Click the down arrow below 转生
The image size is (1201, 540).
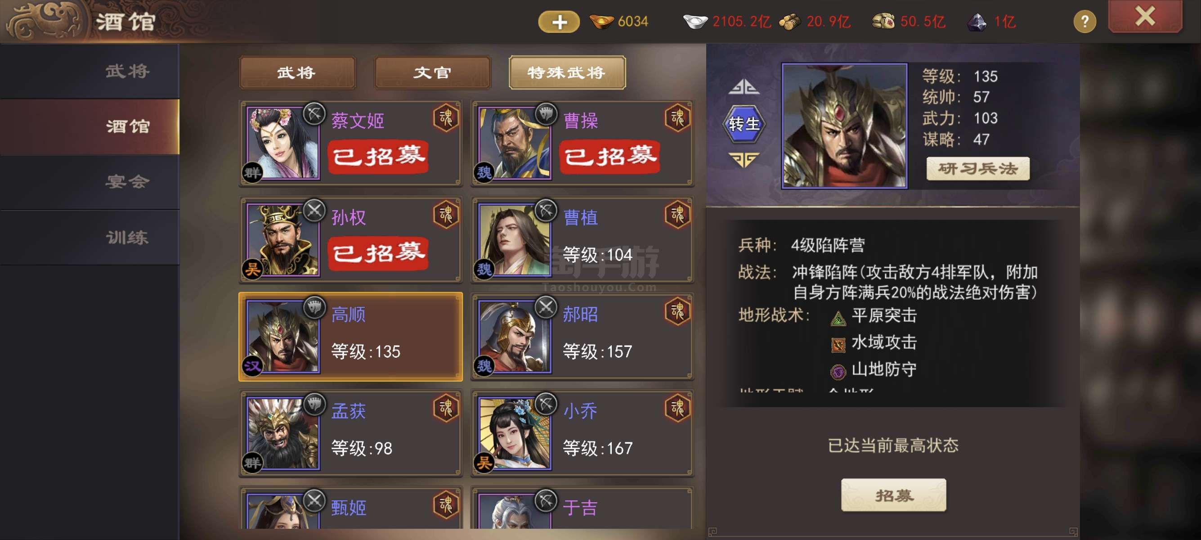[744, 160]
